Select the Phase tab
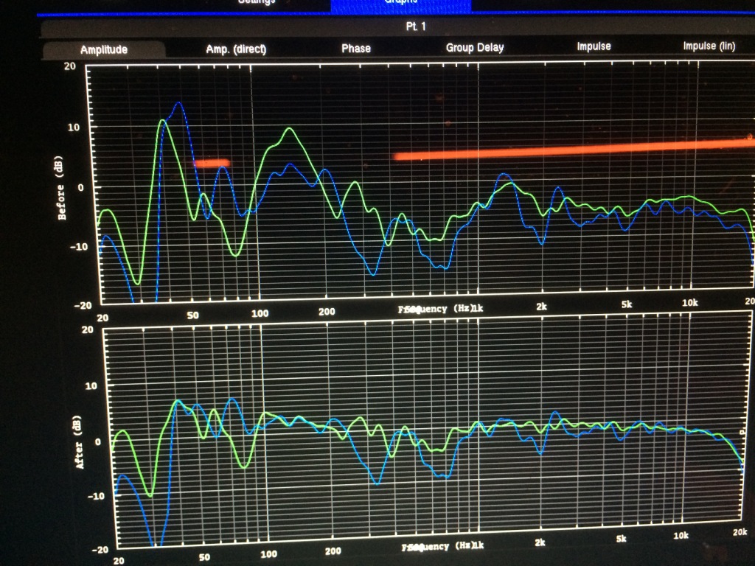The image size is (755, 566). click(356, 48)
